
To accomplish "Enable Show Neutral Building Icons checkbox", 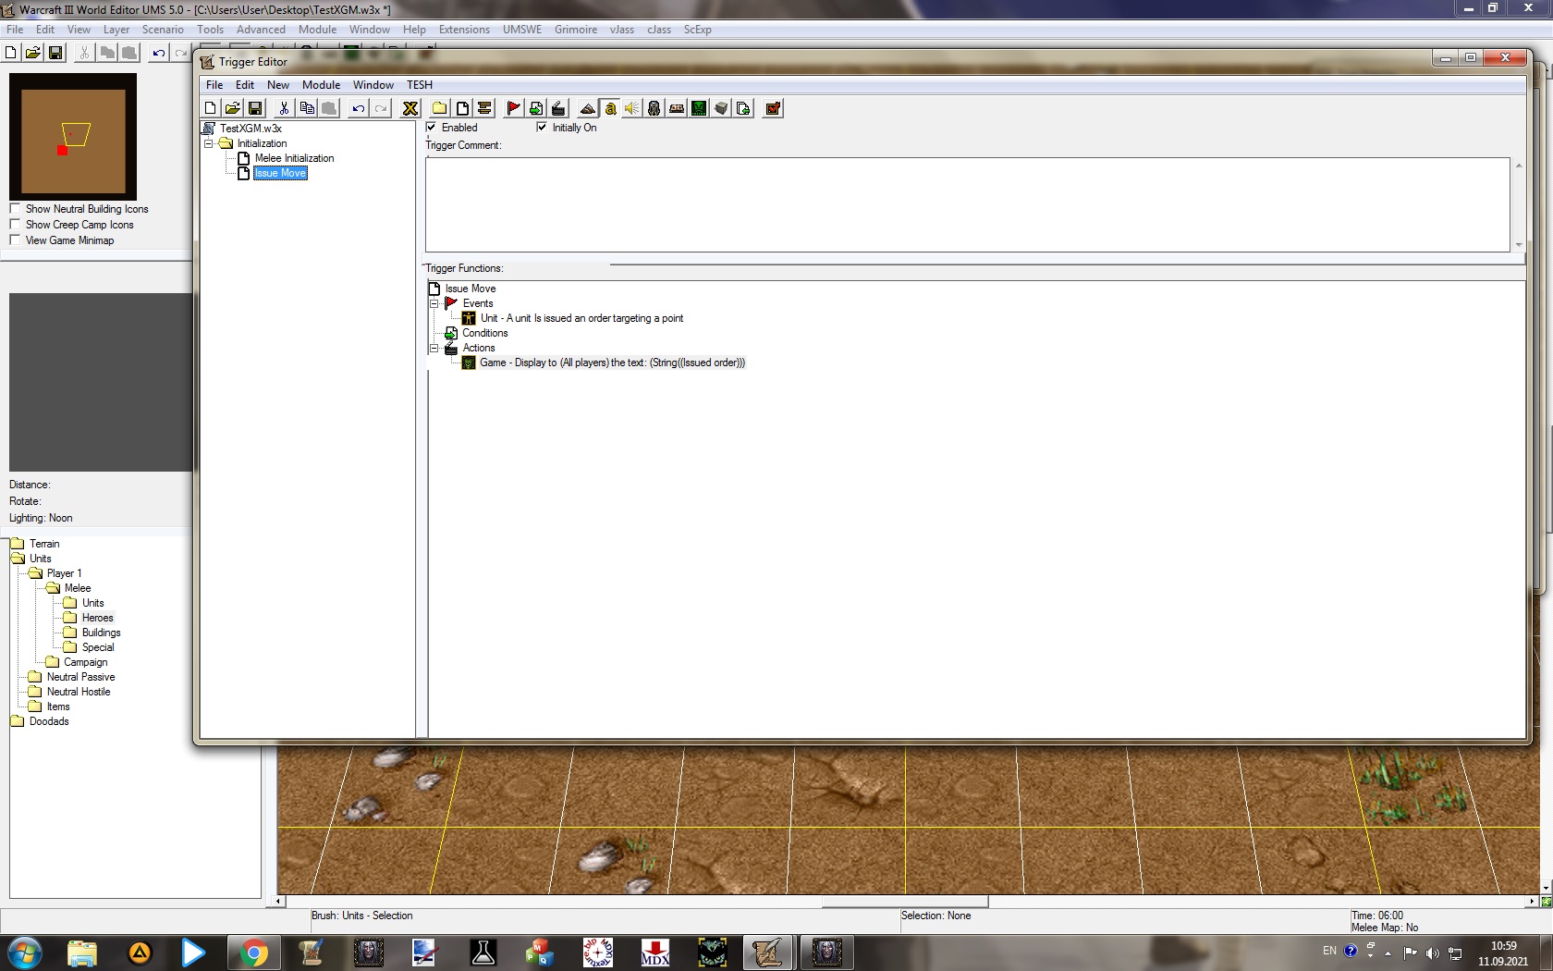I will [x=15, y=209].
